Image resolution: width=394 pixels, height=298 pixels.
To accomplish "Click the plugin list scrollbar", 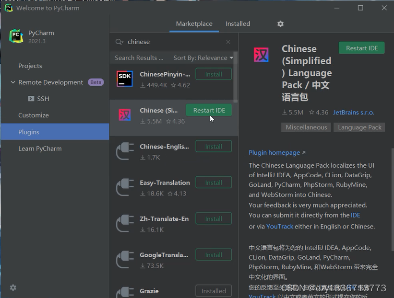I will [236, 77].
